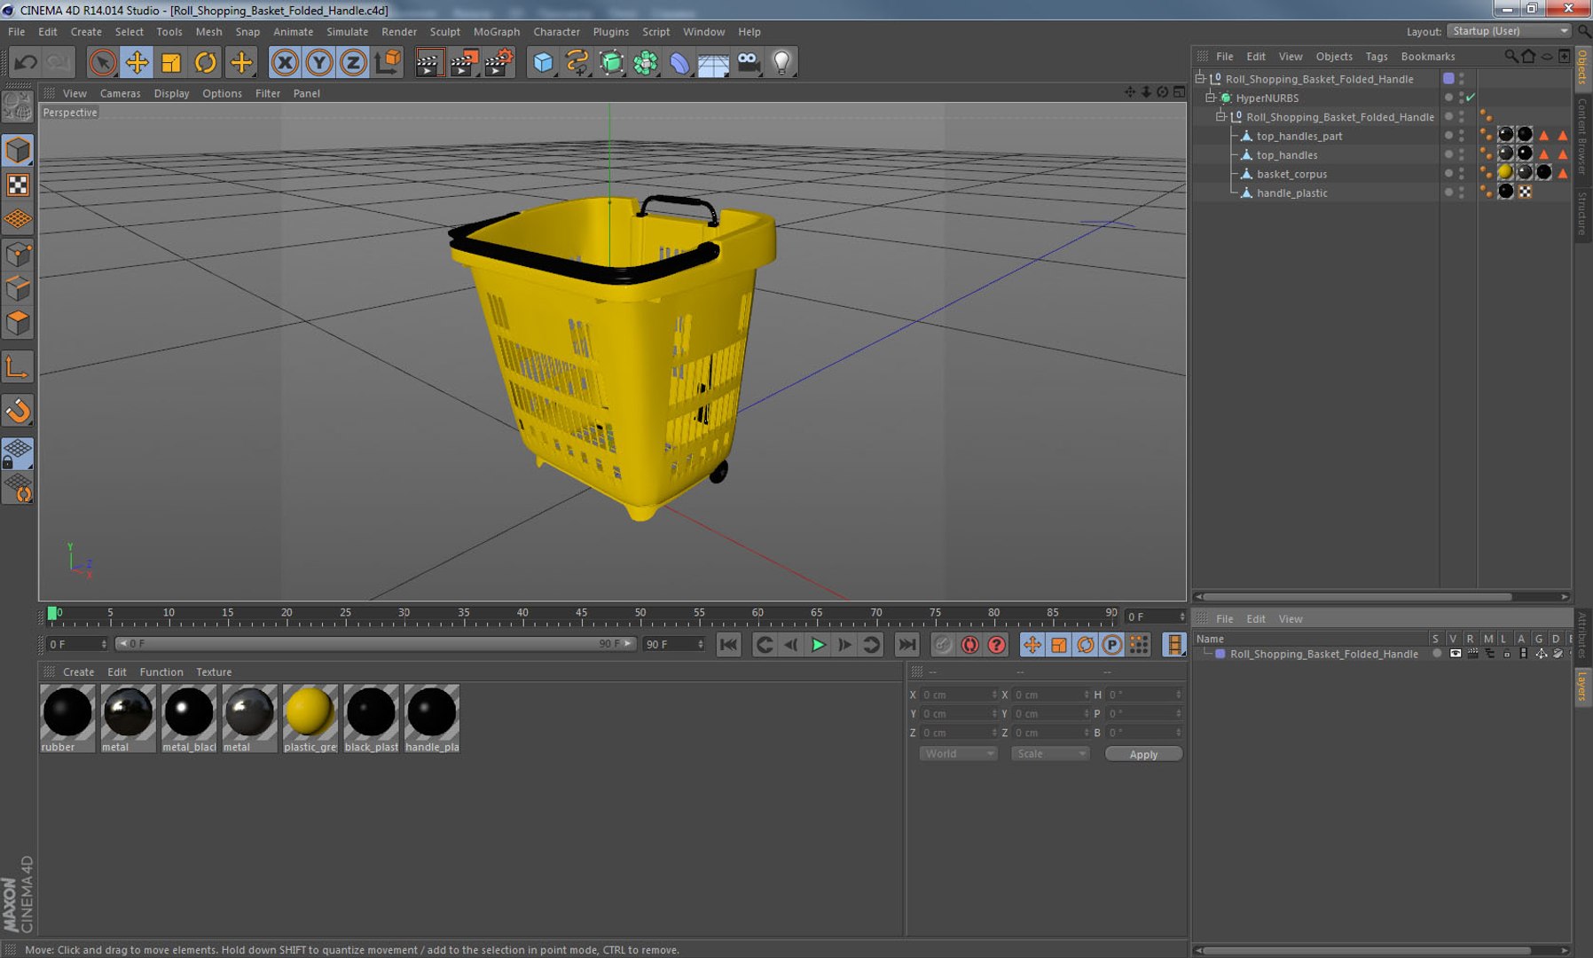Open Edit Render Settings

pyautogui.click(x=498, y=62)
